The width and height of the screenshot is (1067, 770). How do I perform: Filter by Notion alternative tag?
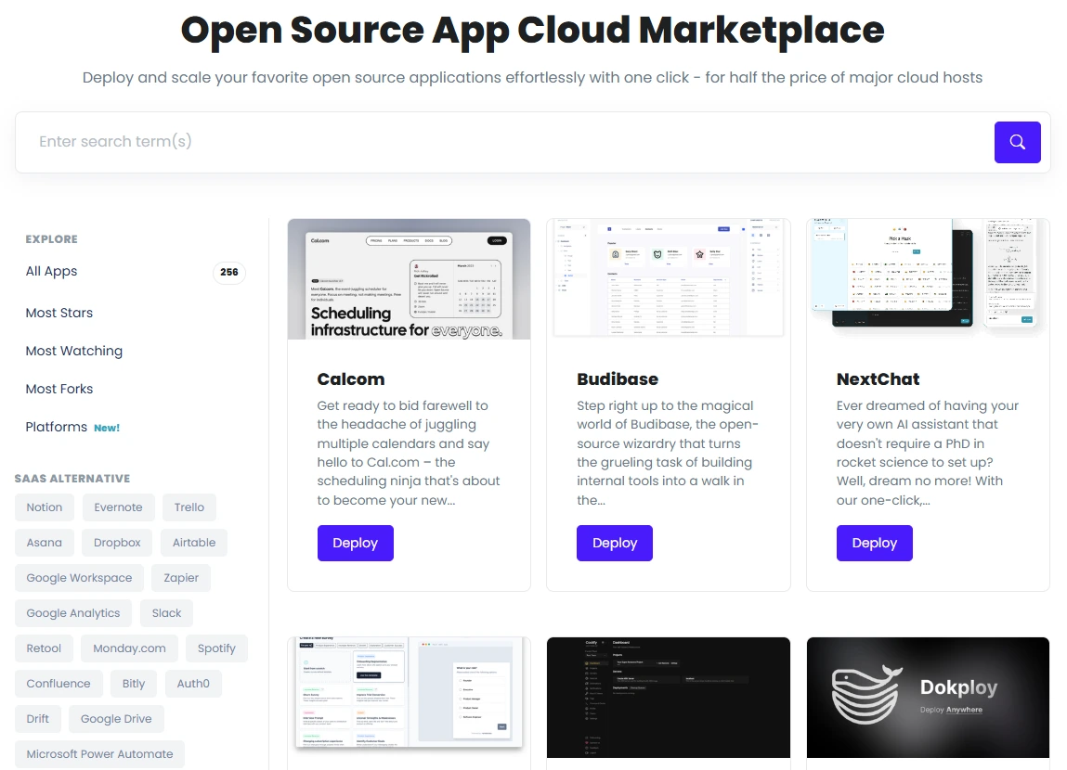45,507
